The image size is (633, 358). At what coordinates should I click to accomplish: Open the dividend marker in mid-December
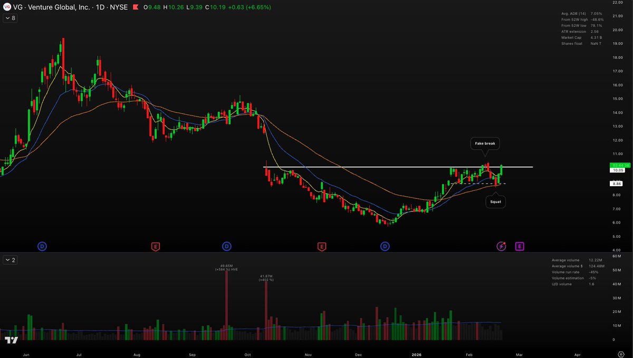coord(385,246)
